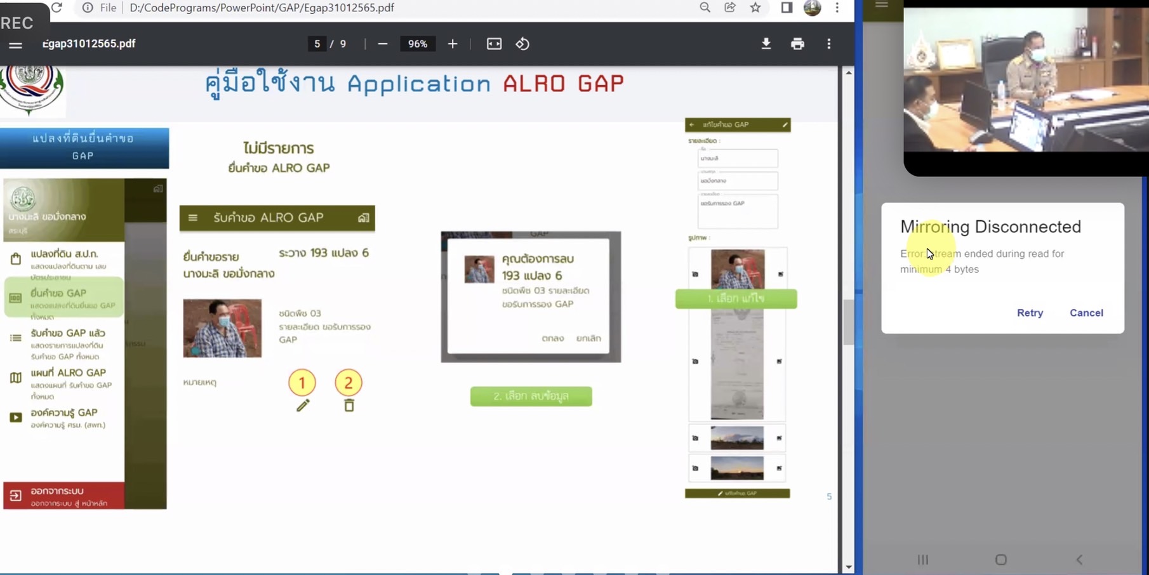Share this page via share icon

pos(730,8)
